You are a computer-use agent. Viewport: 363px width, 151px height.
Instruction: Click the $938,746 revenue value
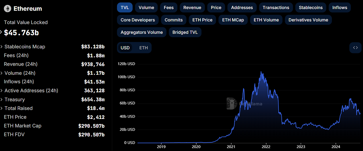[x=93, y=64]
